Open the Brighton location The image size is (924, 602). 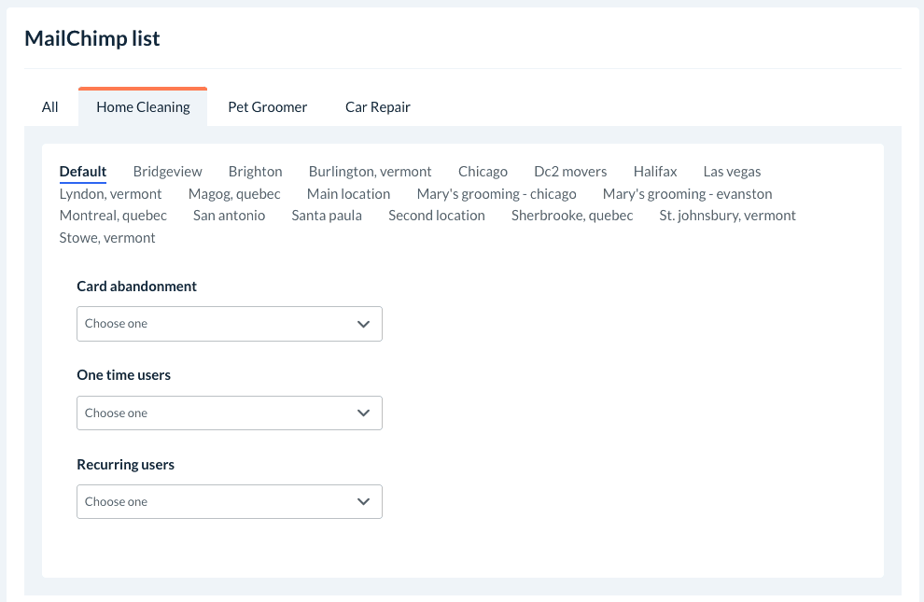click(256, 172)
